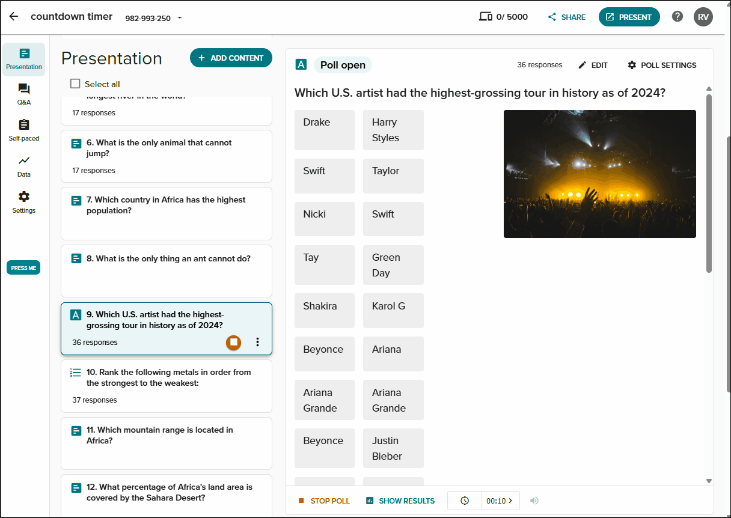Switch to the Self-paced sidebar tab
This screenshot has height=518, width=731.
pyautogui.click(x=24, y=131)
